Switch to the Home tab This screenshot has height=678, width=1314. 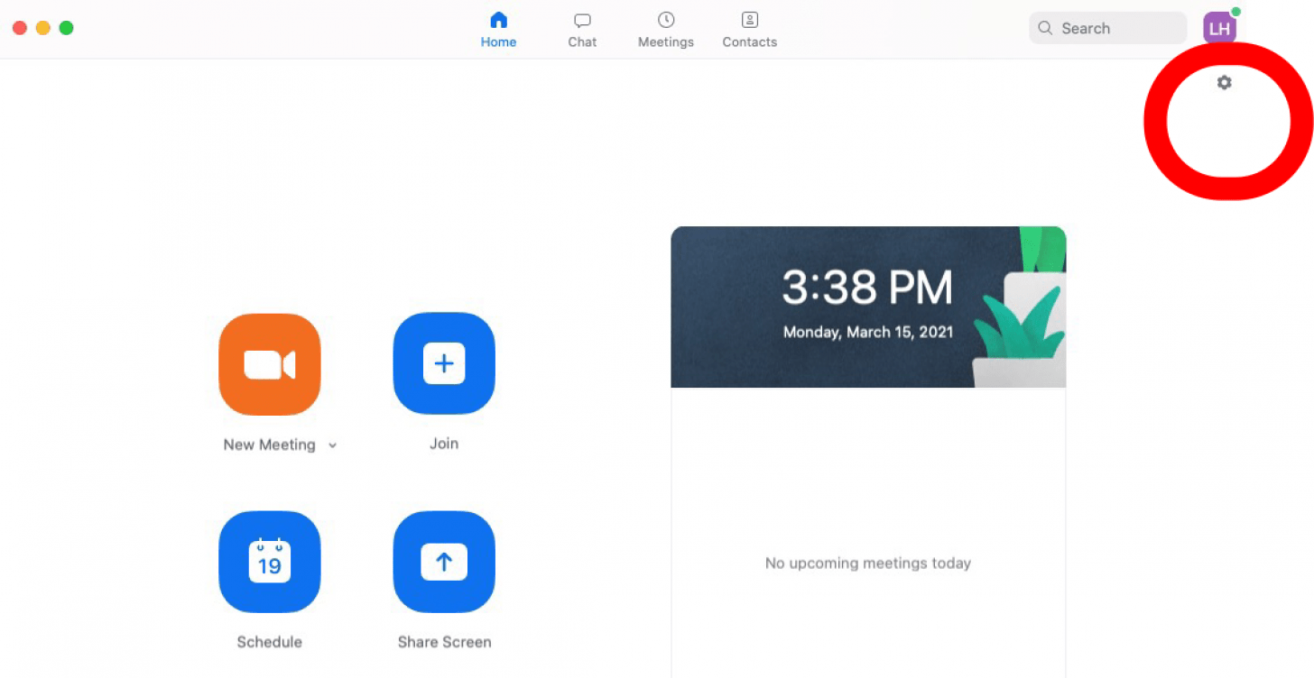(498, 29)
